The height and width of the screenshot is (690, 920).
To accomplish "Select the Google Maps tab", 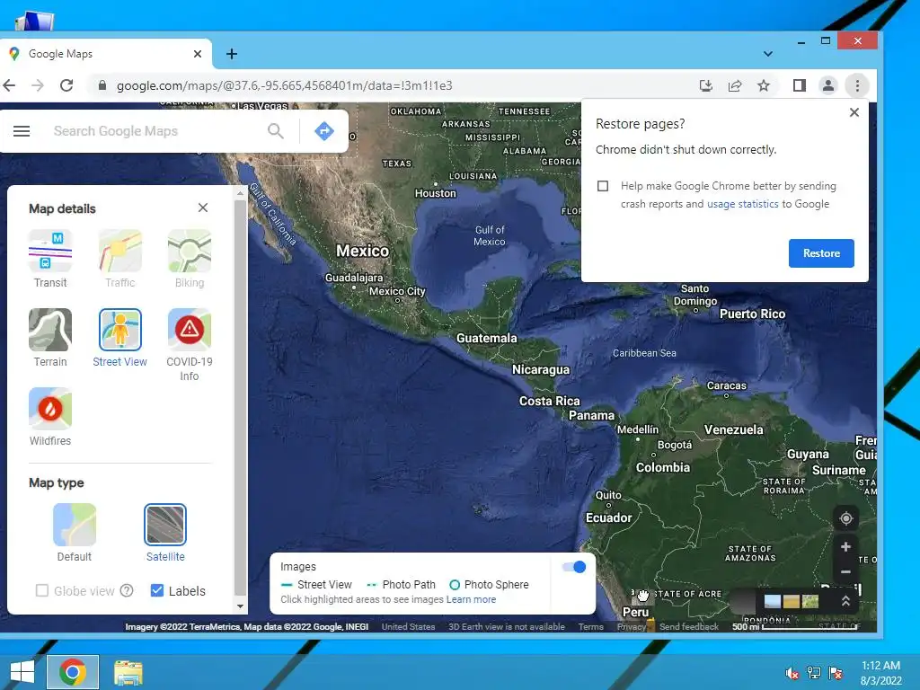I will click(x=106, y=54).
